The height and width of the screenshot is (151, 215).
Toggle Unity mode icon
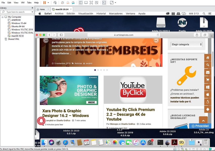coord(97,3)
